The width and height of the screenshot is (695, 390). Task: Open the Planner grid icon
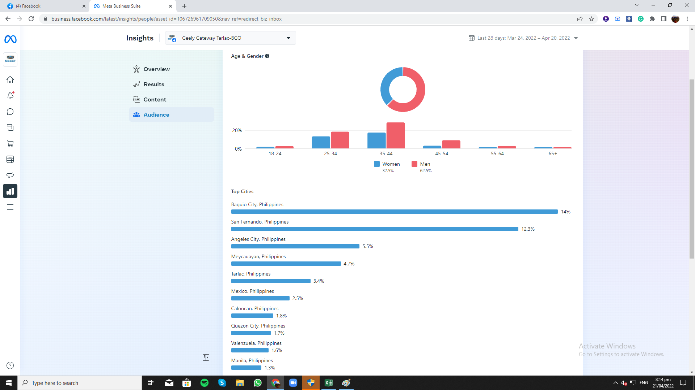pos(10,159)
